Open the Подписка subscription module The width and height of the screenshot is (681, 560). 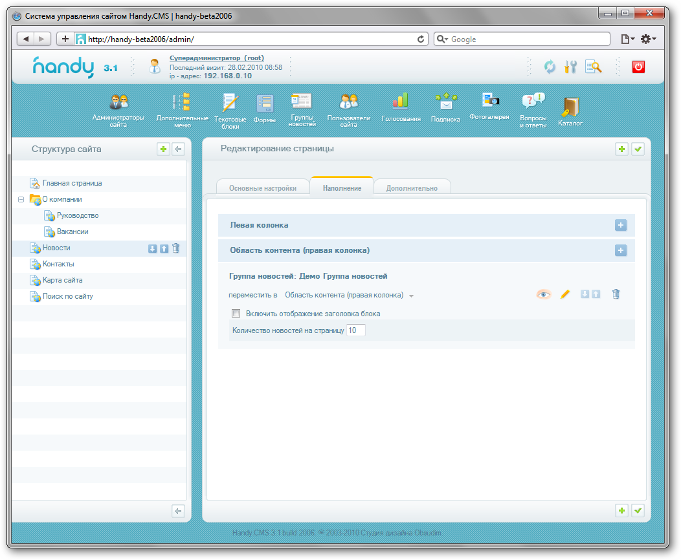click(x=445, y=102)
